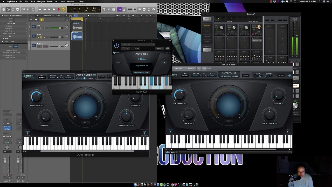Expand the More disclosure triangle in inspector
Viewport: 332px width, 187px height.
pyautogui.click(x=3, y=38)
